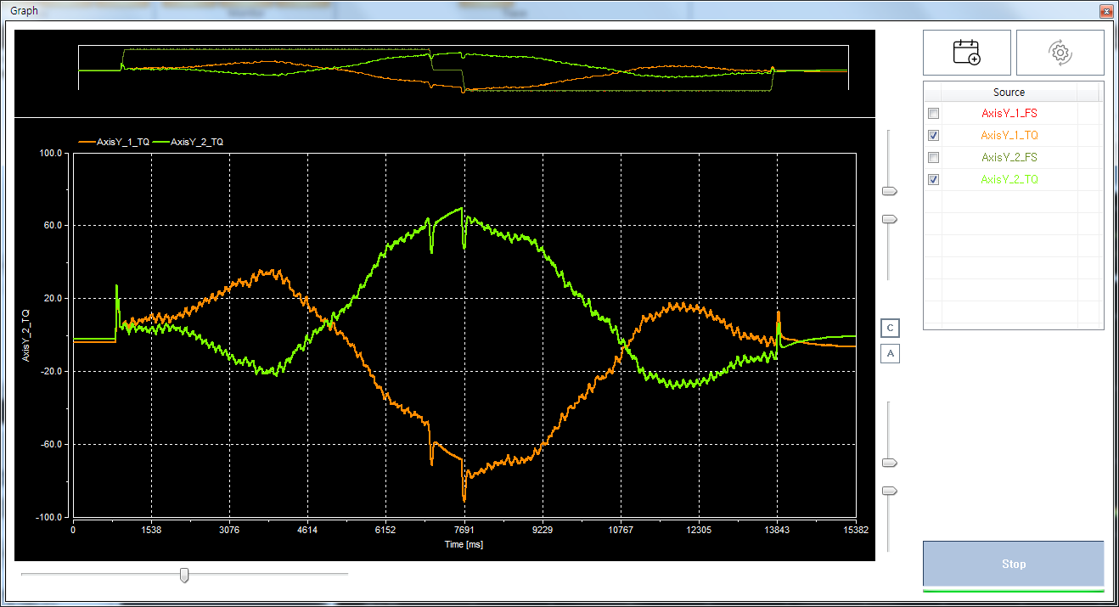1119x607 pixels.
Task: Close the Graph window
Action: pos(1105,12)
